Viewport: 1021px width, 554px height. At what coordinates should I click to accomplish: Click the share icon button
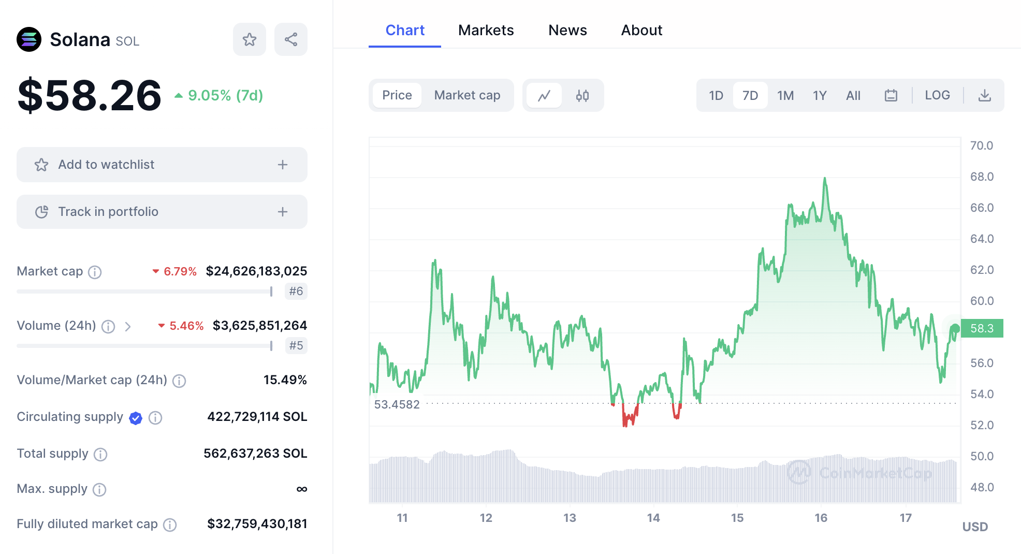(291, 39)
